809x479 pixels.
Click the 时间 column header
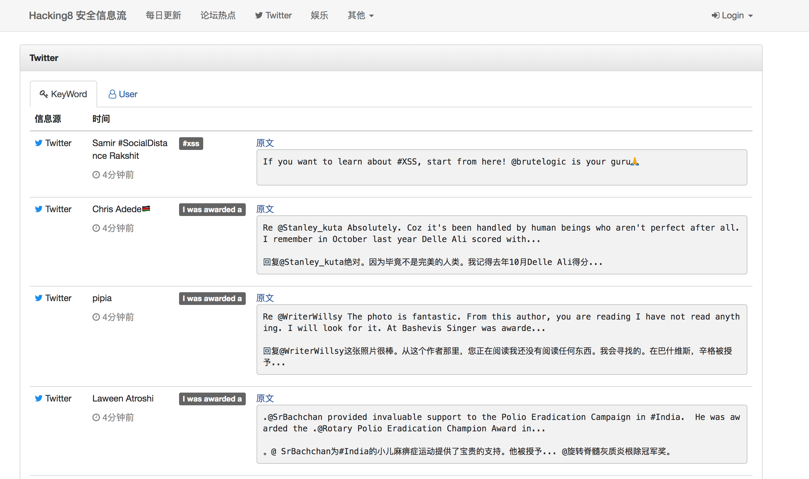click(x=101, y=119)
